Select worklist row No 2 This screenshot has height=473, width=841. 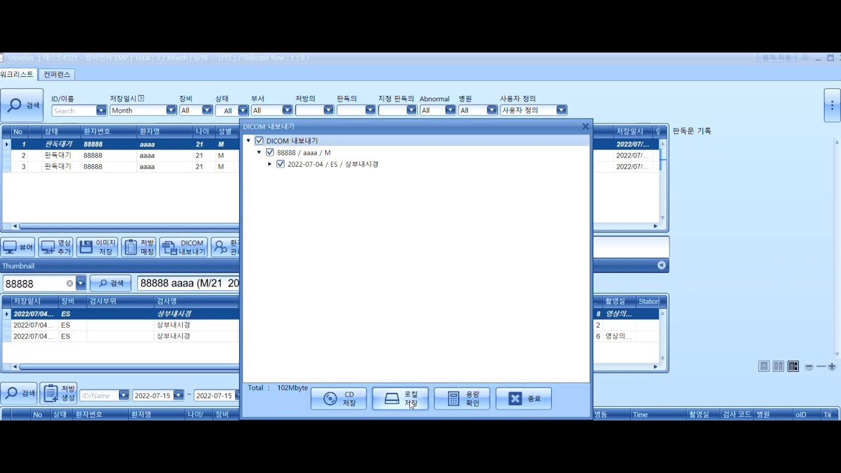(x=121, y=156)
